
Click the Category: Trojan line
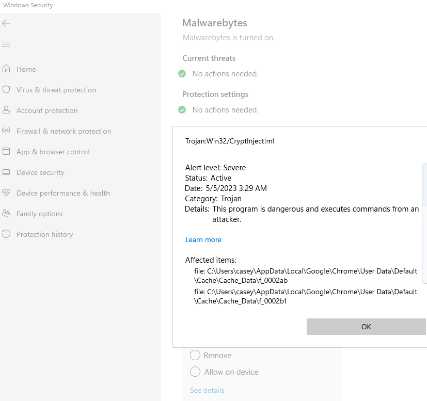point(213,199)
